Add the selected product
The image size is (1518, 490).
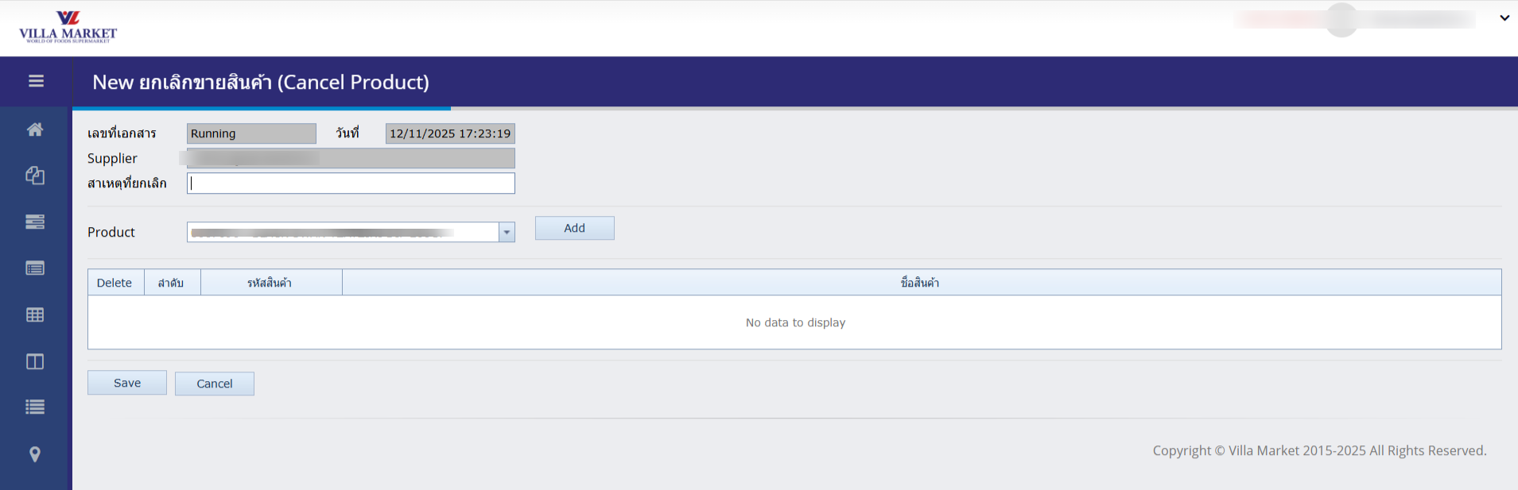575,228
